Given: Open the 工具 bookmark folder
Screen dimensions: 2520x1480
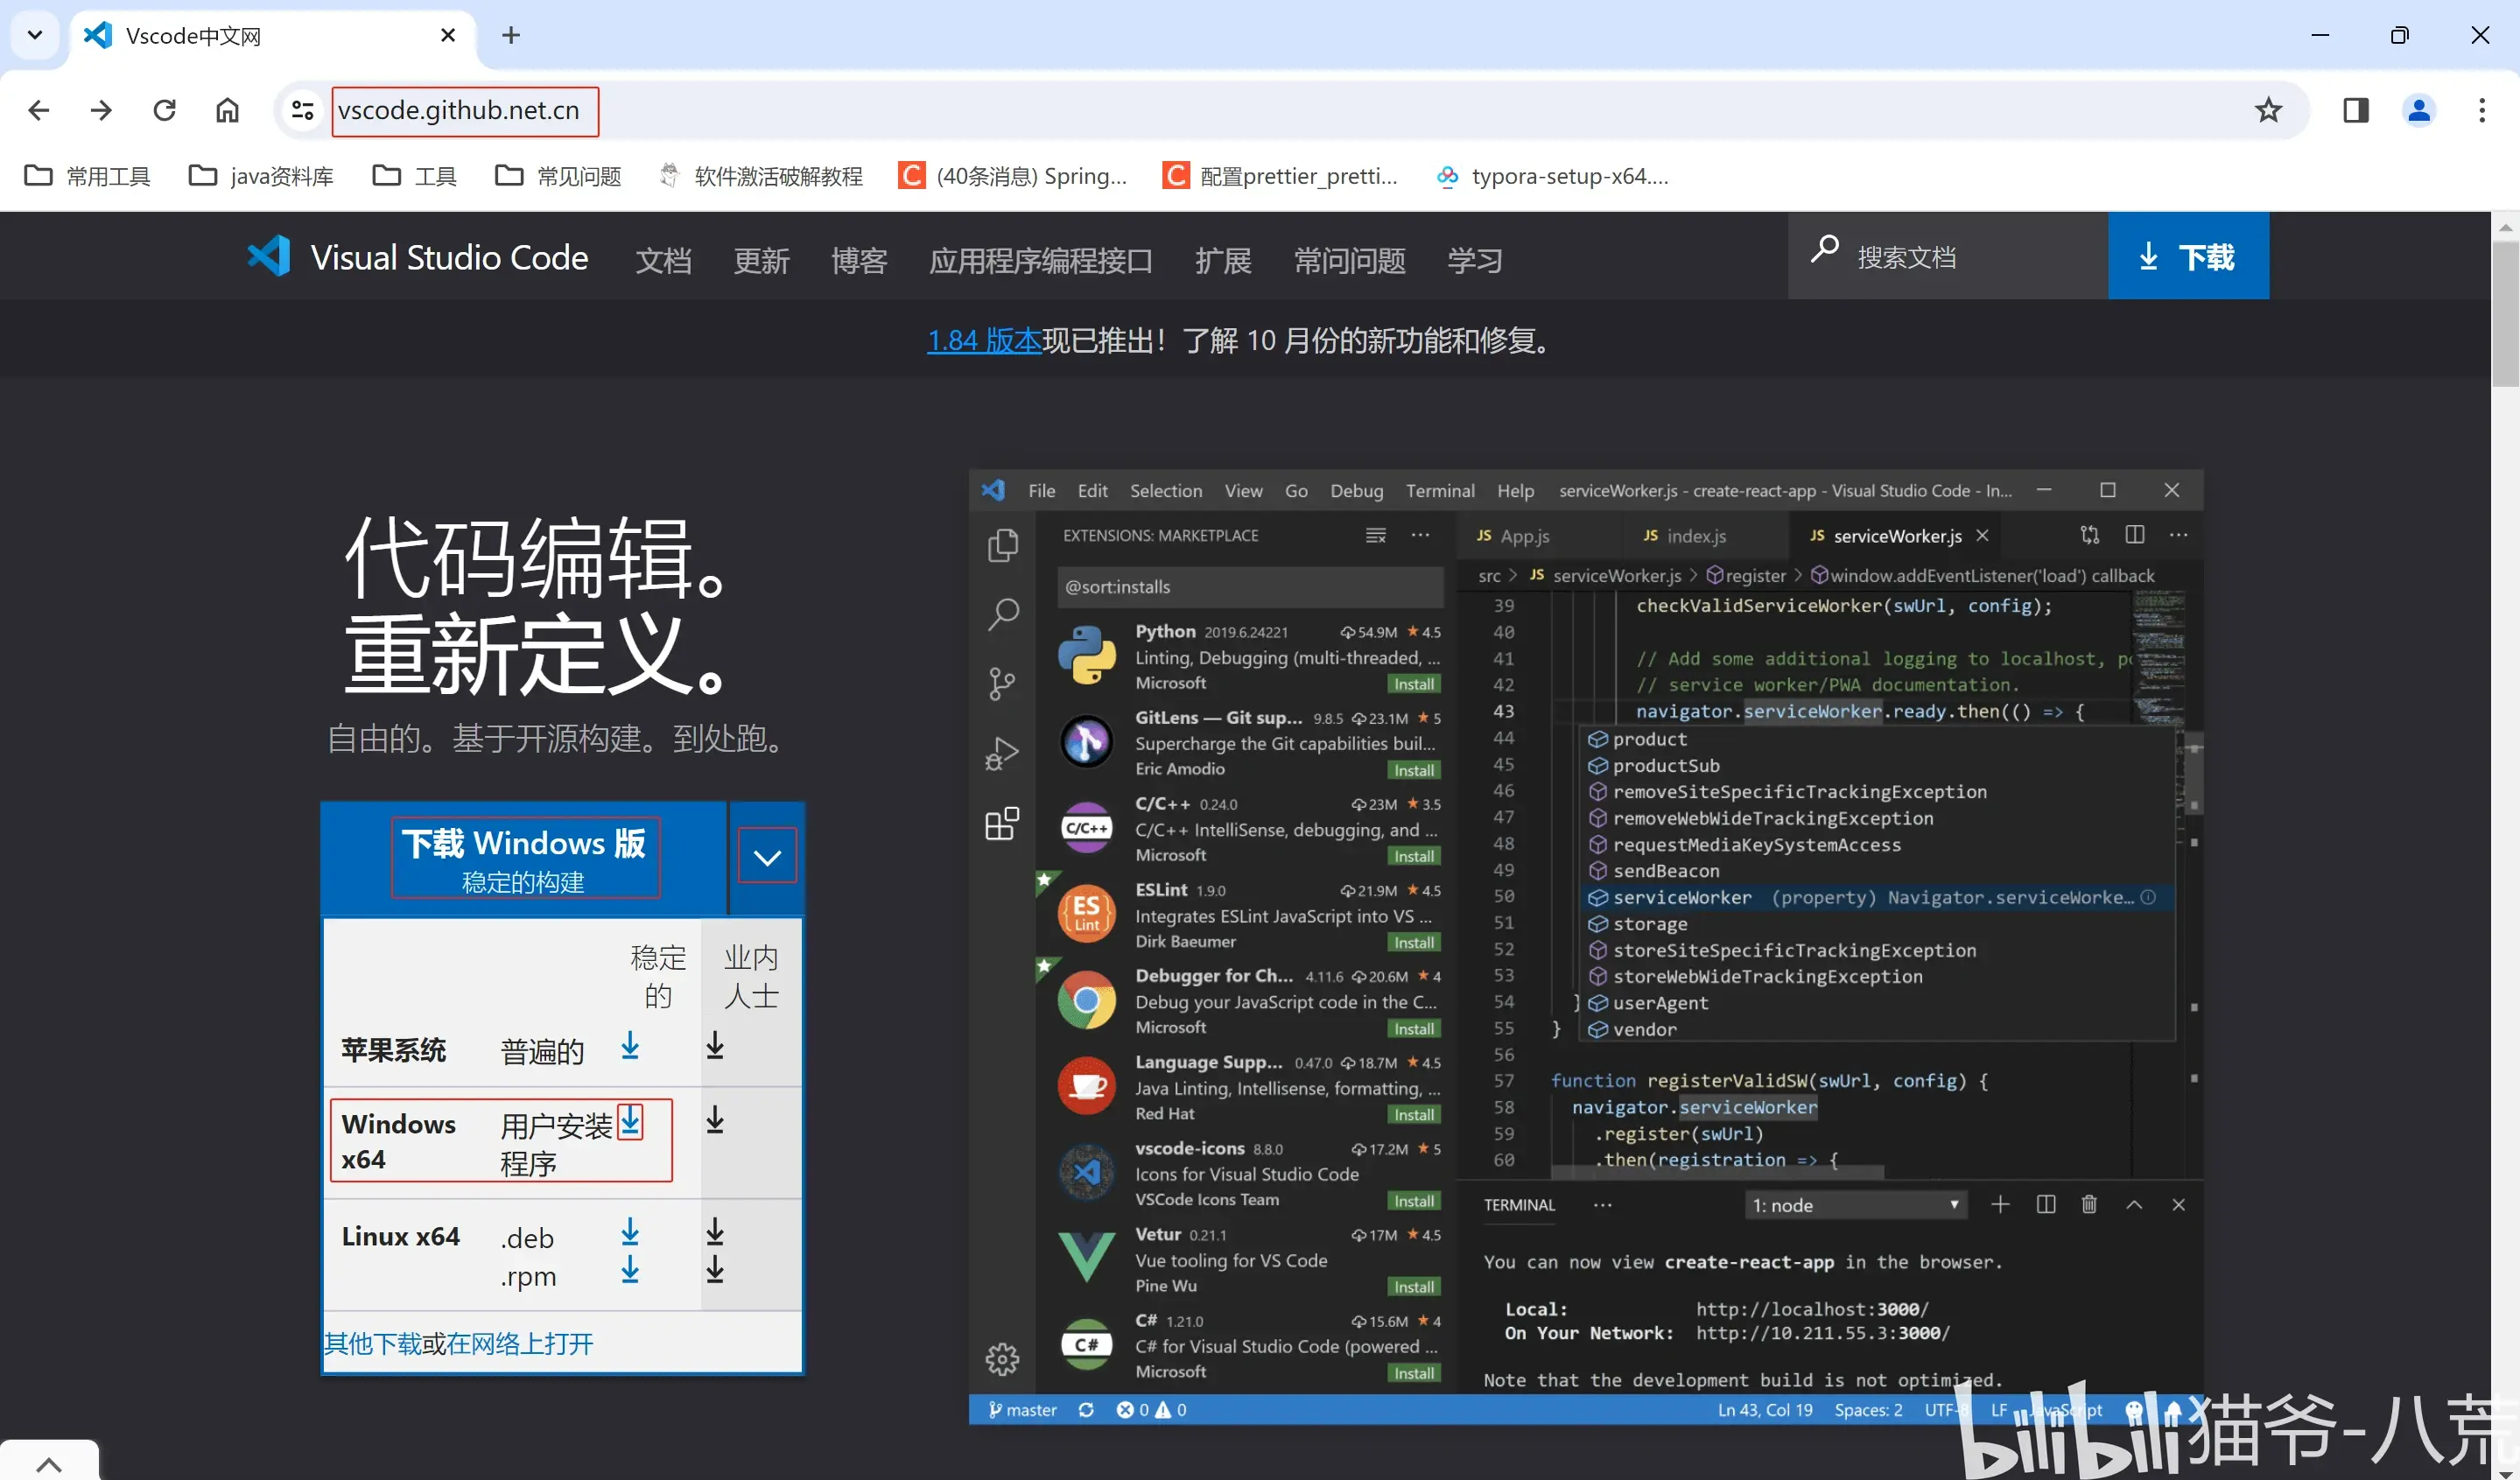Looking at the screenshot, I should 415,176.
